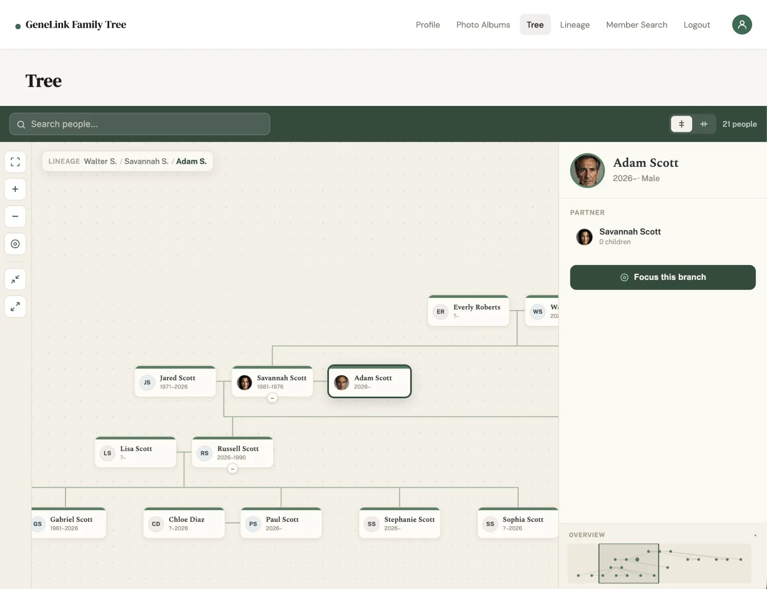The width and height of the screenshot is (767, 589).
Task: Select the Paul Scott card
Action: pyautogui.click(x=281, y=523)
